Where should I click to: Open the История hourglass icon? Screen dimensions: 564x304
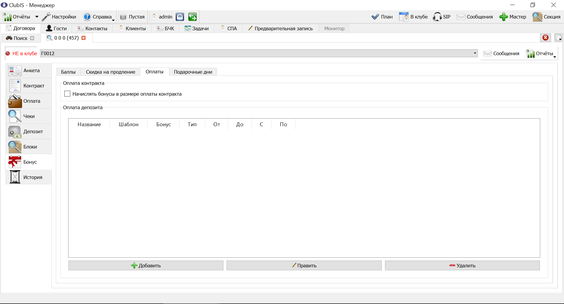point(15,177)
